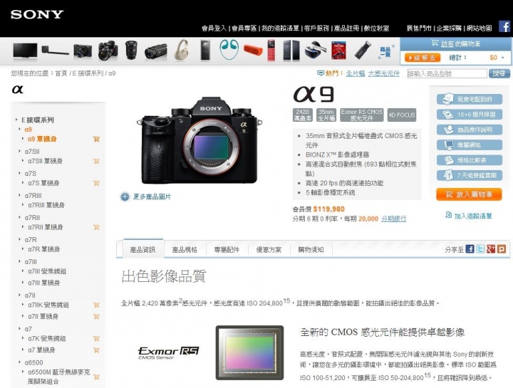Switch to the 購物須知 tab
513x388 pixels.
coord(311,250)
